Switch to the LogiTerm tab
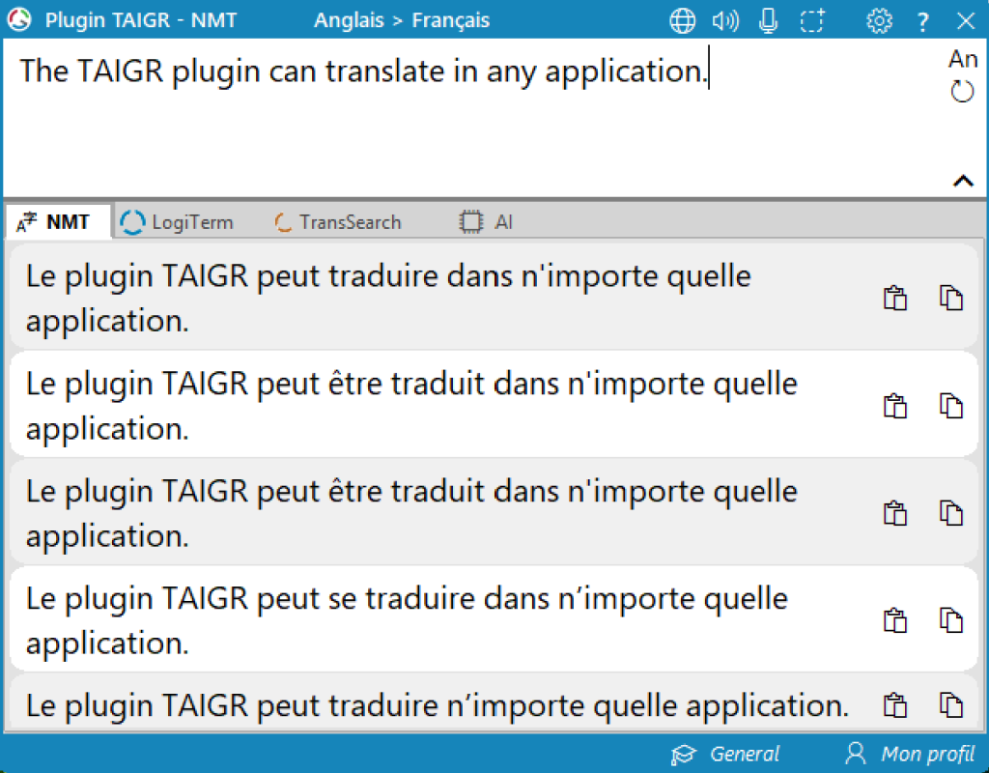989x773 pixels. click(178, 222)
